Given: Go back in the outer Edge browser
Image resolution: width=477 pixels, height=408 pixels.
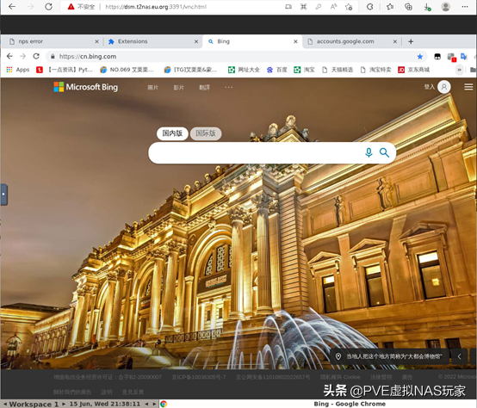Looking at the screenshot, I should pyautogui.click(x=12, y=6).
